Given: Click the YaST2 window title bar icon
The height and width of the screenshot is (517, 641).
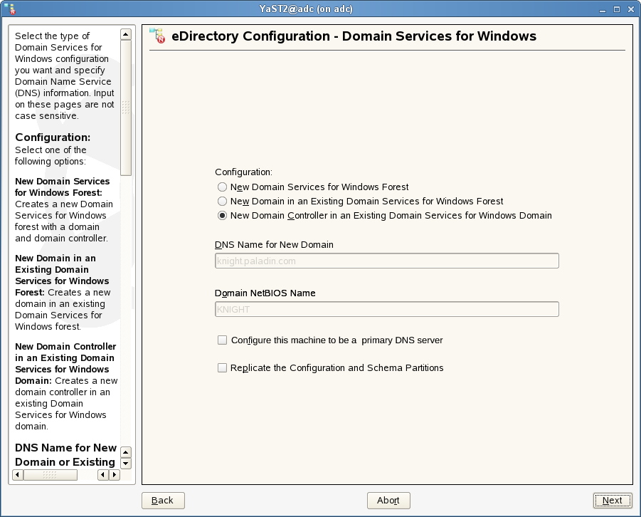Looking at the screenshot, I should pyautogui.click(x=10, y=9).
